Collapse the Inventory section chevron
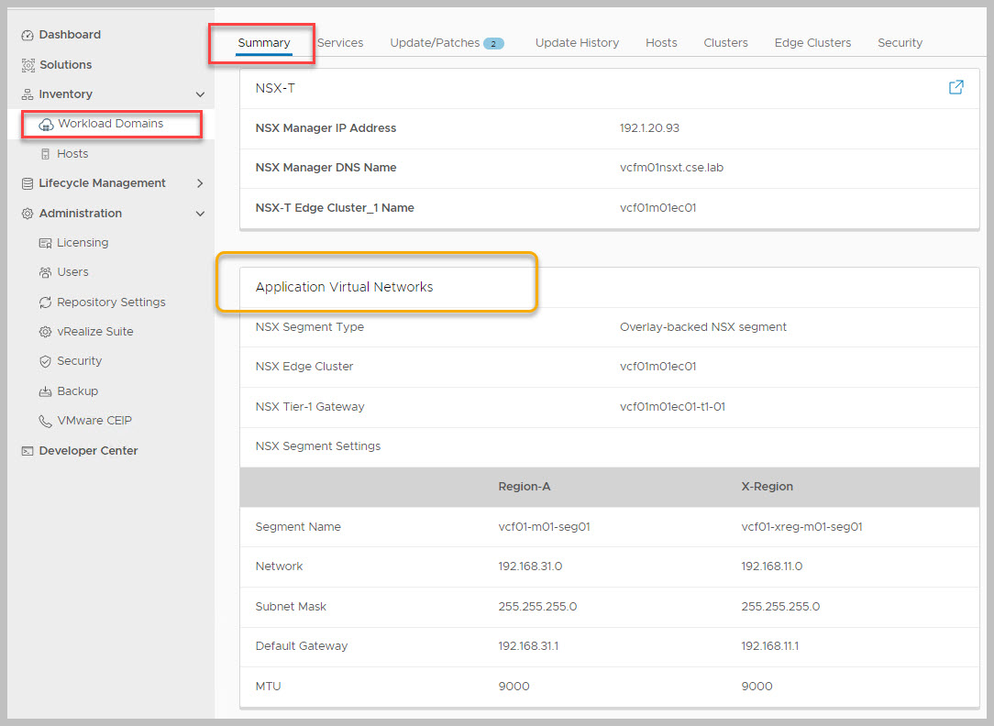 pyautogui.click(x=200, y=94)
